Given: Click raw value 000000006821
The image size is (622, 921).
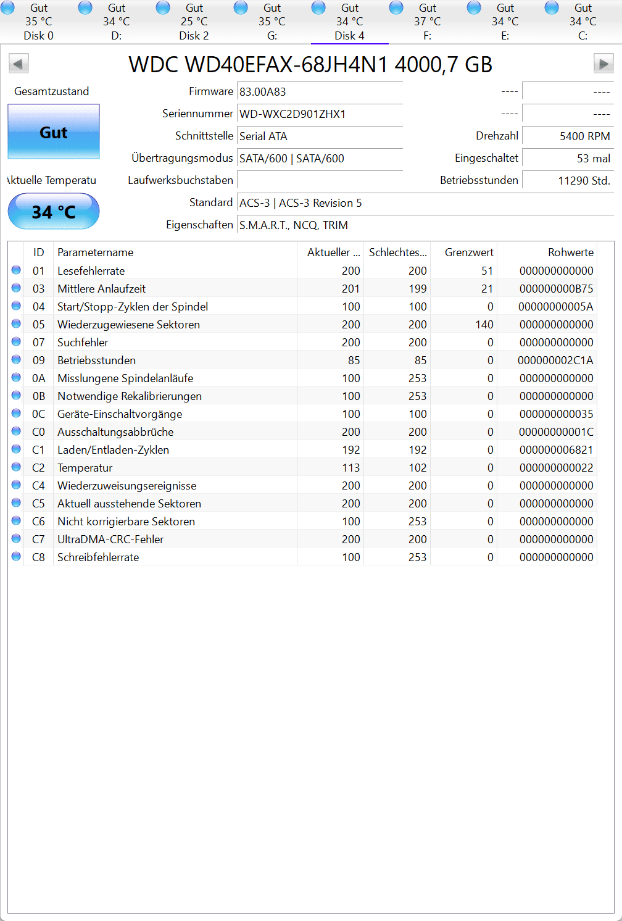Looking at the screenshot, I should [557, 449].
